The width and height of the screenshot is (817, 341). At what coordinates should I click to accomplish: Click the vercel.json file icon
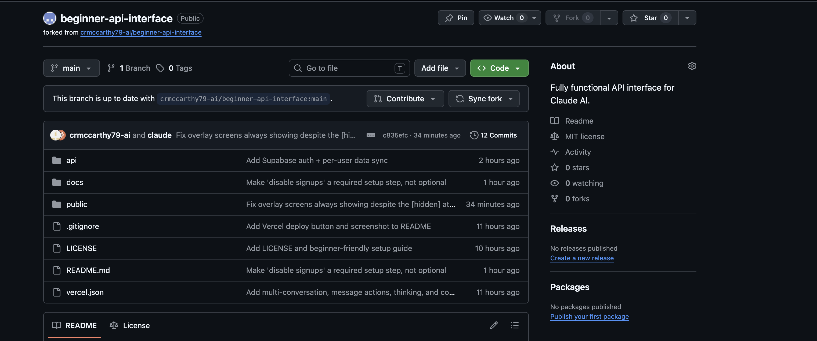(57, 292)
